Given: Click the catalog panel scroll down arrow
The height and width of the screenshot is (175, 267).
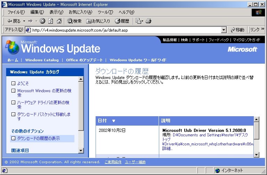Looking at the screenshot, I should [x=81, y=150].
